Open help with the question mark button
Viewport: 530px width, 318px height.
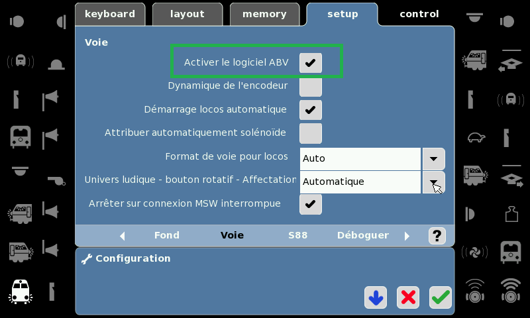tap(437, 236)
